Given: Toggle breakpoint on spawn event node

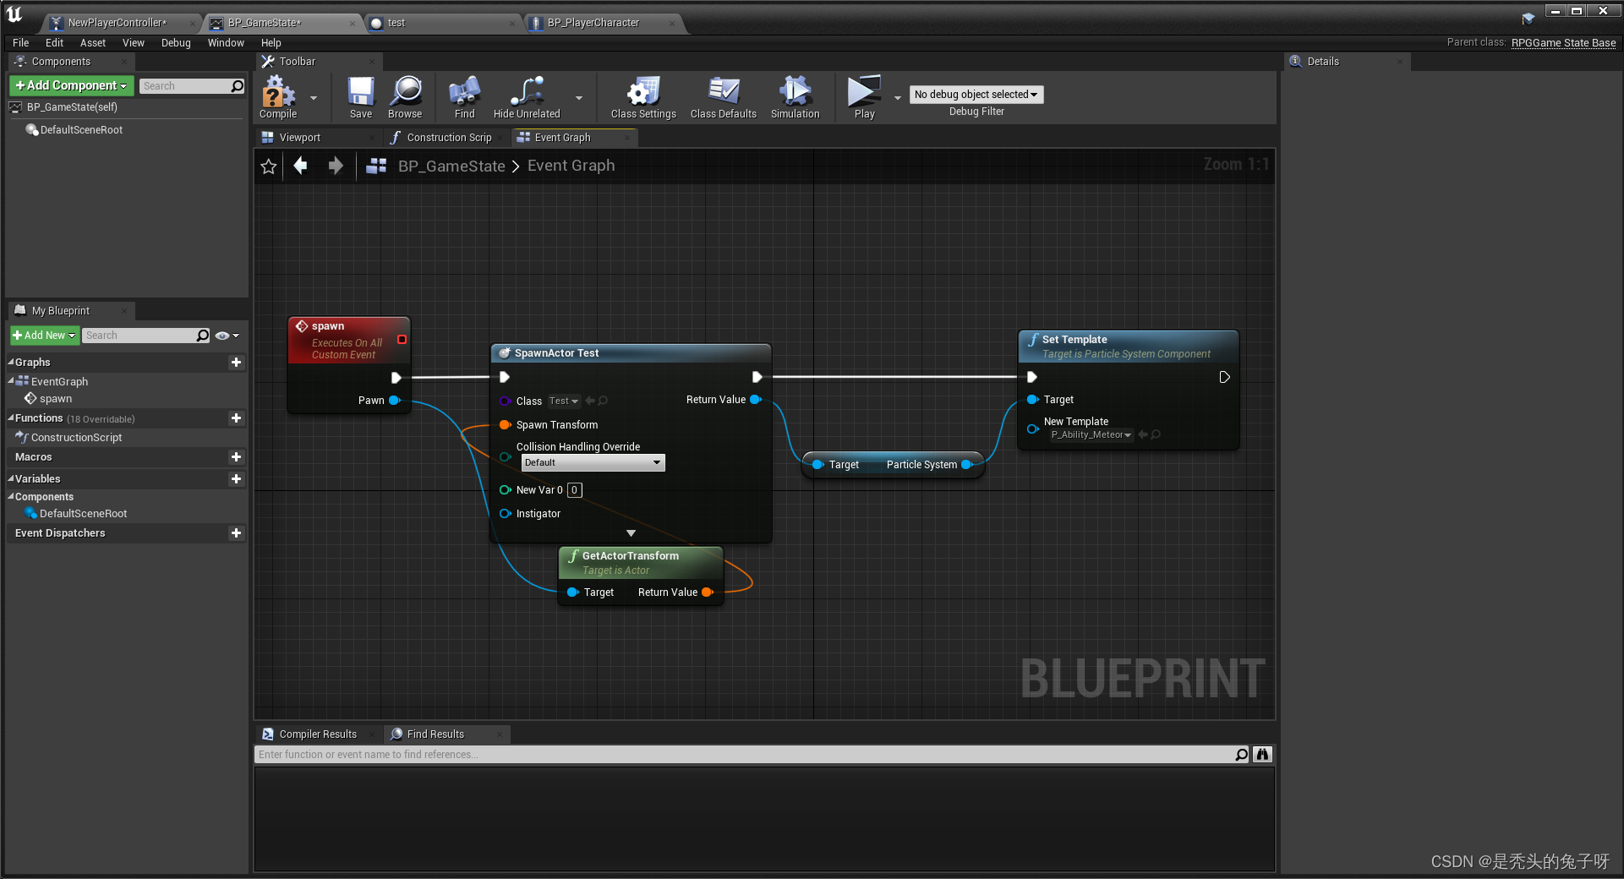Looking at the screenshot, I should 402,339.
